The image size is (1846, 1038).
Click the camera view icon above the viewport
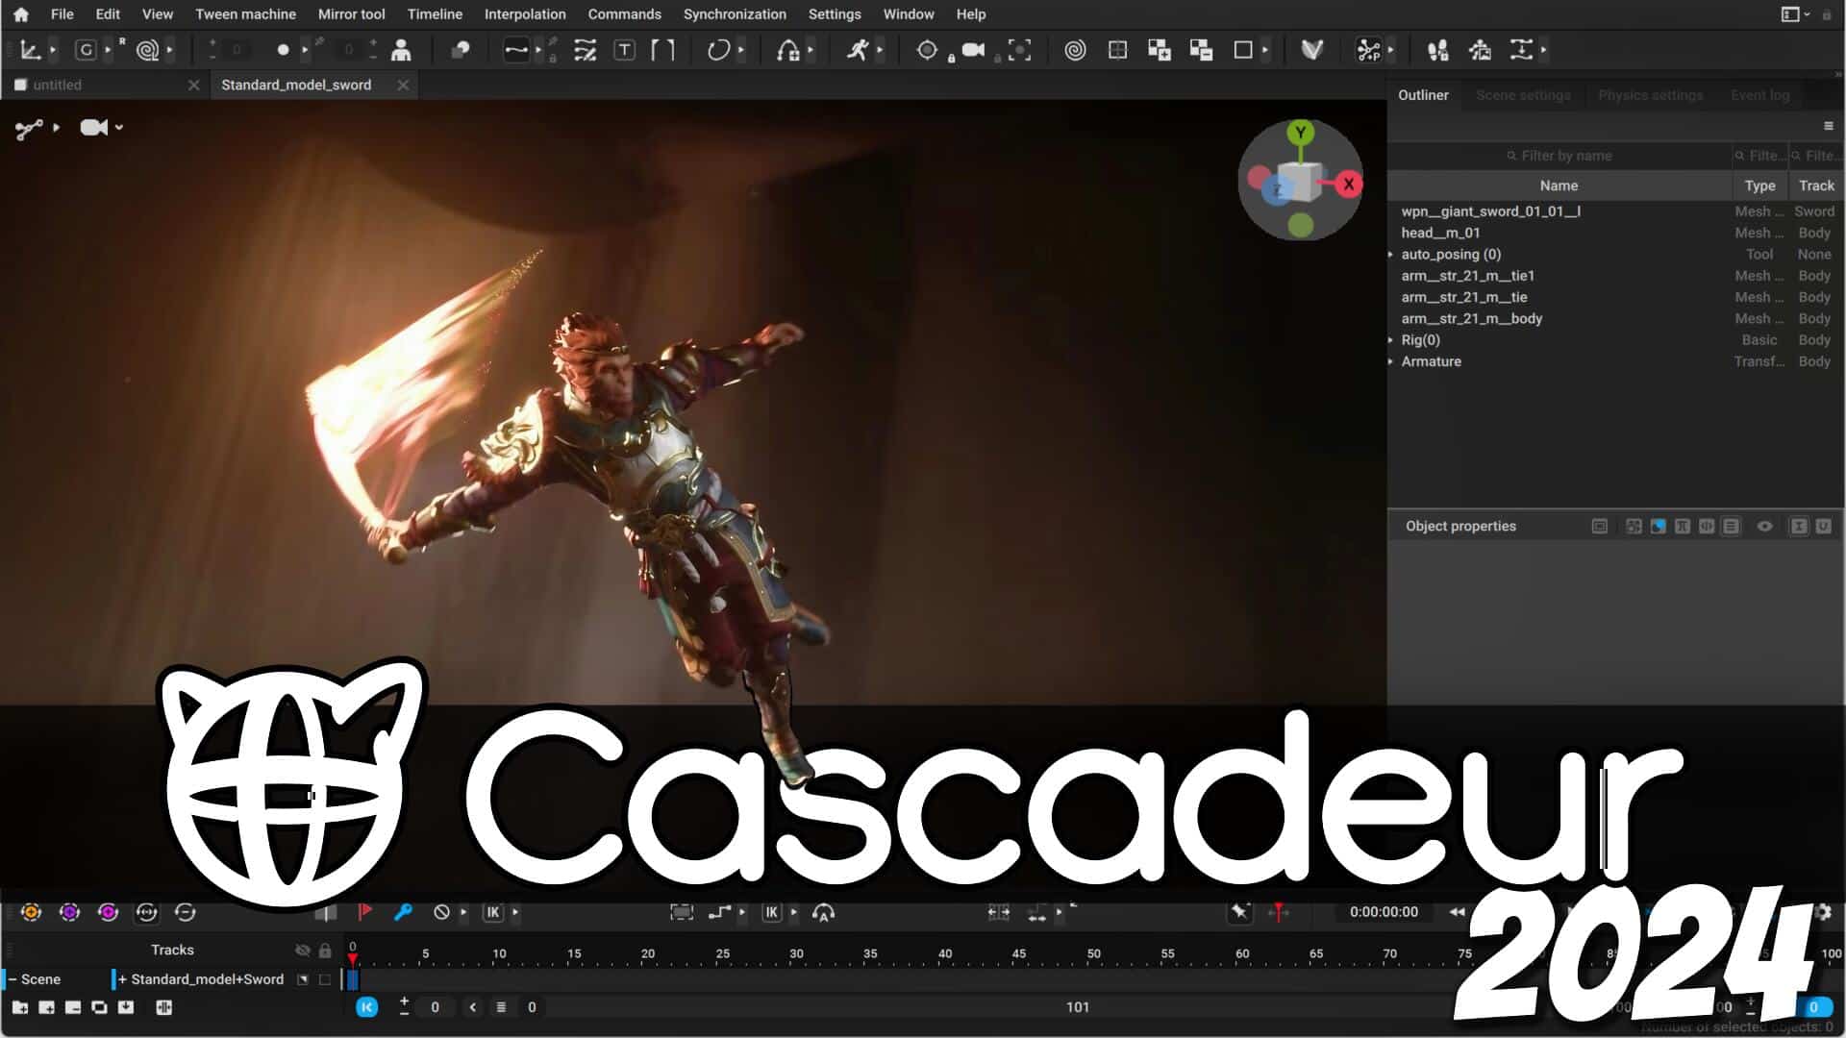[92, 127]
